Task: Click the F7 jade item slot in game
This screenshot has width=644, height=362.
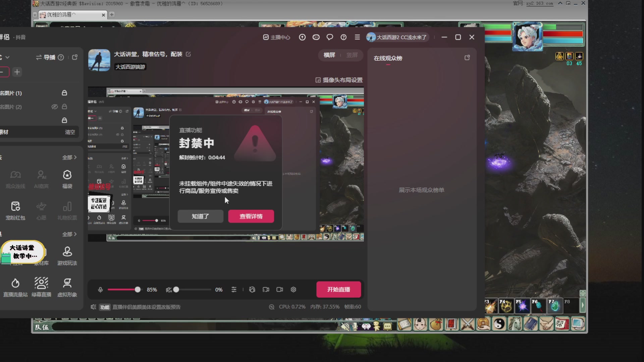Action: tap(555, 306)
